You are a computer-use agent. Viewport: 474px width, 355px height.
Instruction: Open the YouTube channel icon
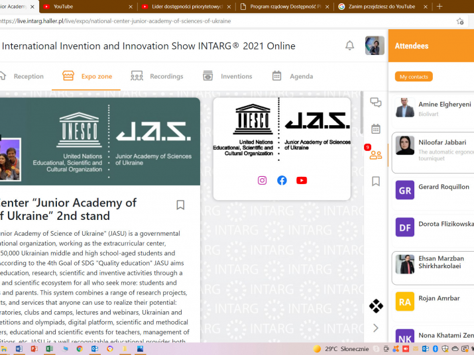(x=302, y=180)
